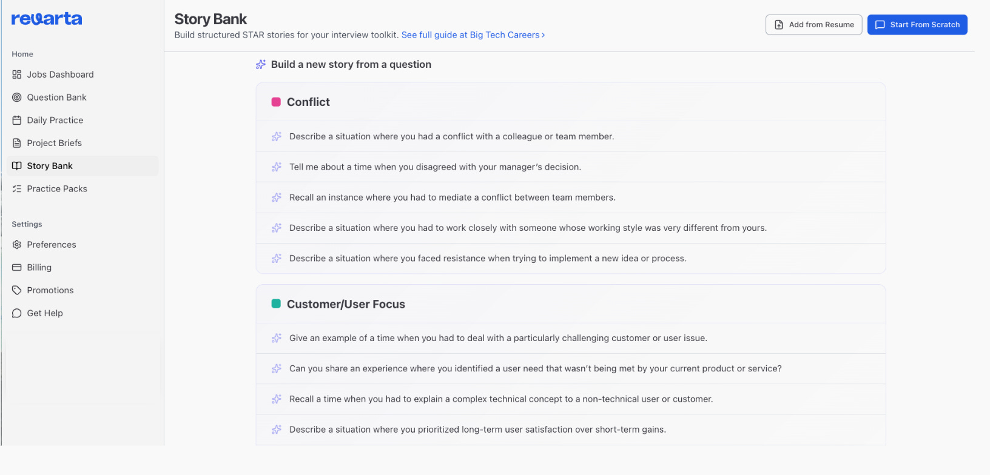Image resolution: width=990 pixels, height=475 pixels.
Task: Click the Promotions tag icon
Action: pyautogui.click(x=17, y=291)
